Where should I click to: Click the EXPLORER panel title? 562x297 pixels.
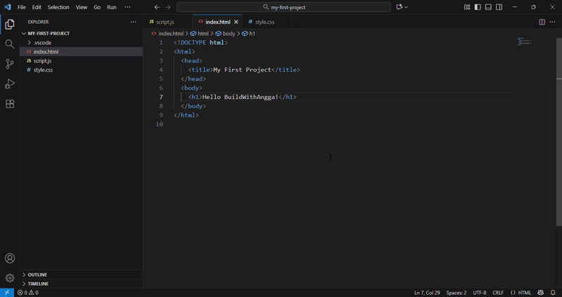pyautogui.click(x=38, y=22)
